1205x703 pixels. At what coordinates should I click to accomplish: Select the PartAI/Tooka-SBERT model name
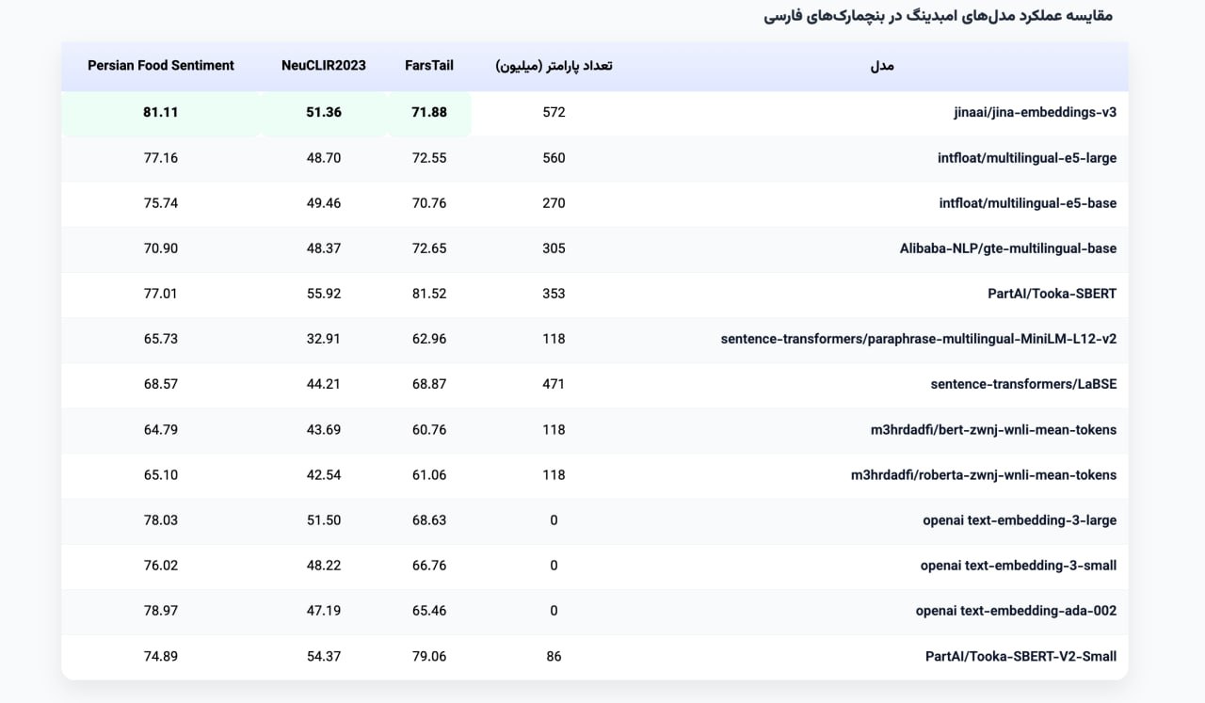1052,294
